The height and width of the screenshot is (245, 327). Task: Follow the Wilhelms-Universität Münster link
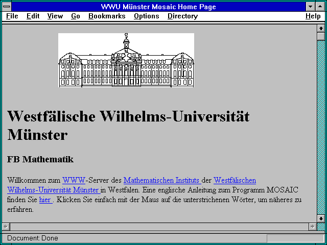click(54, 190)
